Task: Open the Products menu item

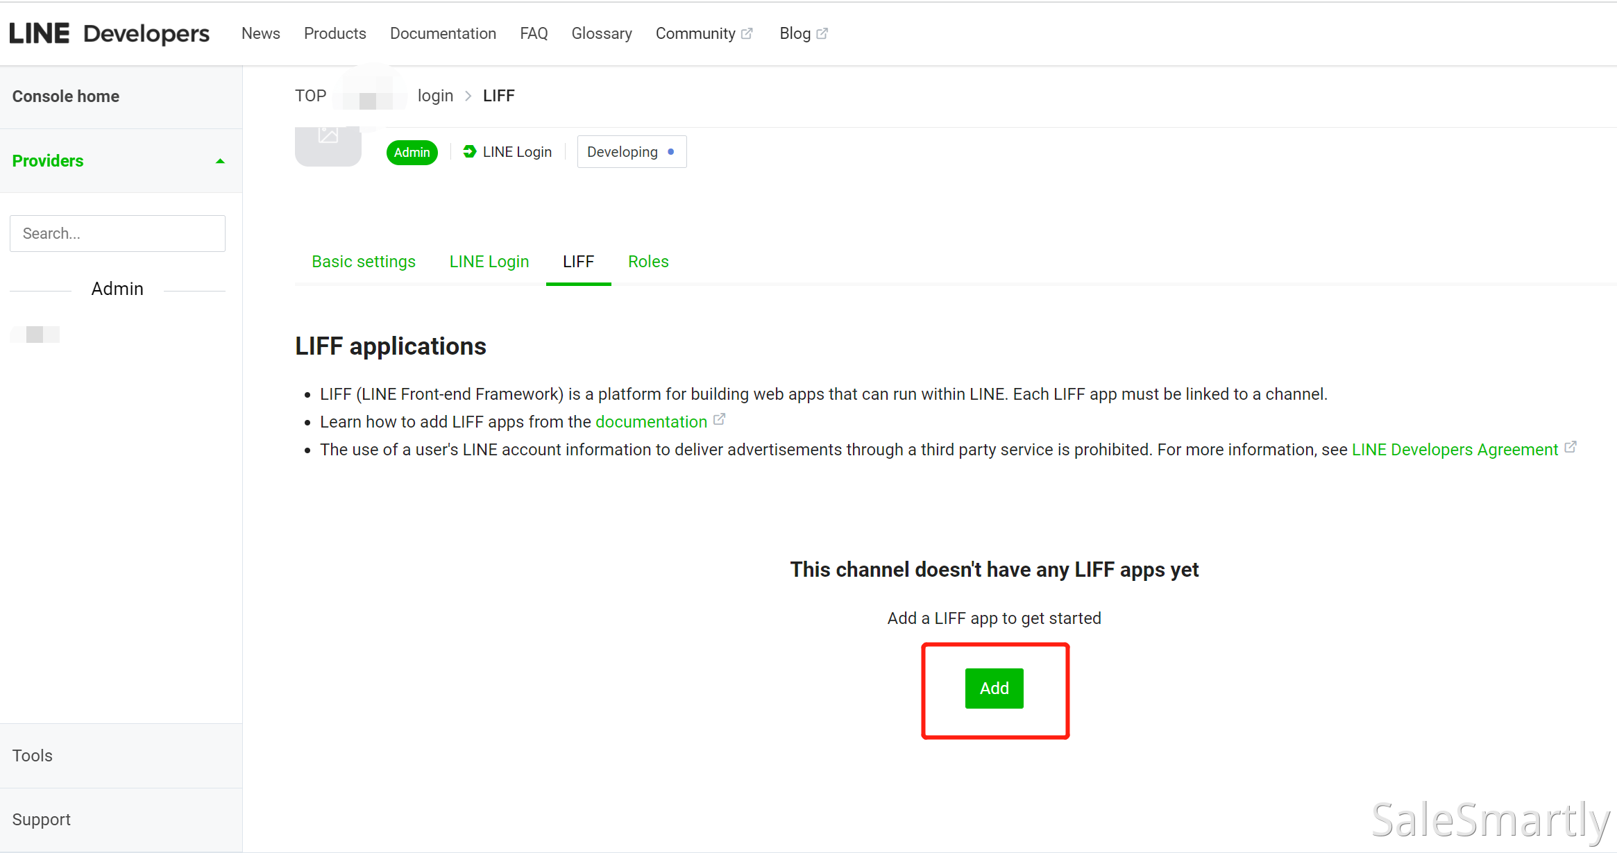Action: 335,33
